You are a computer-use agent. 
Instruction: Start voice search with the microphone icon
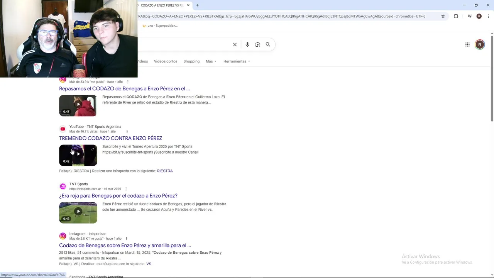247,44
